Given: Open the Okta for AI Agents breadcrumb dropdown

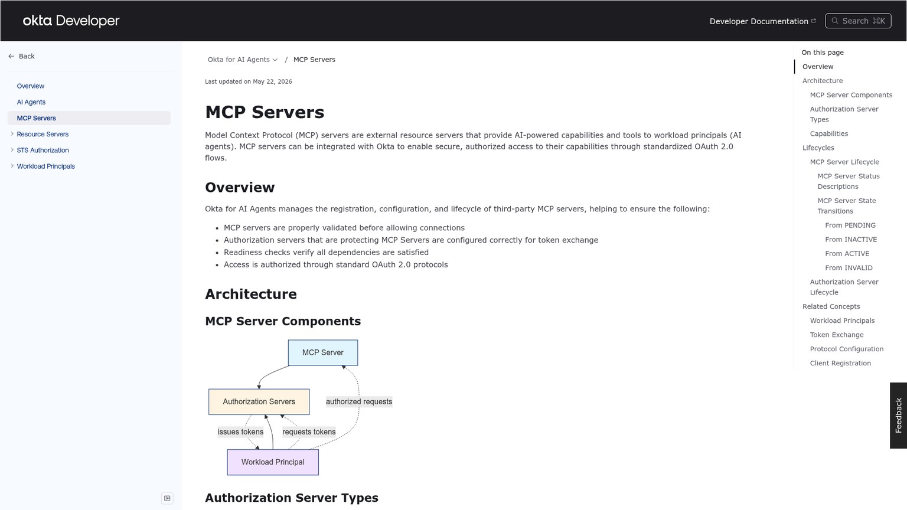Looking at the screenshot, I should (243, 60).
